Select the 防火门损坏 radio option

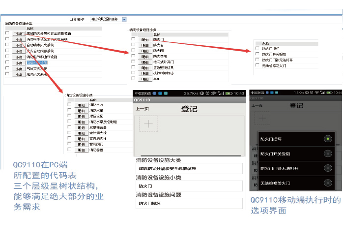[x=327, y=139]
